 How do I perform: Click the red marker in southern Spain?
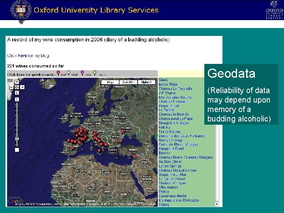coord(72,148)
